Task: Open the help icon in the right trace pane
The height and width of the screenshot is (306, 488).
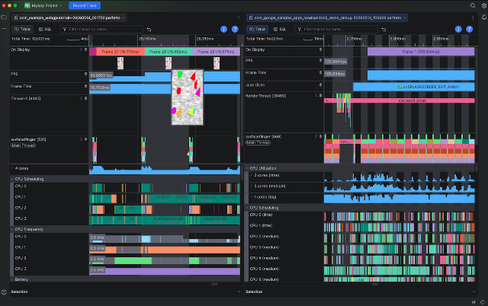Action: [x=470, y=29]
